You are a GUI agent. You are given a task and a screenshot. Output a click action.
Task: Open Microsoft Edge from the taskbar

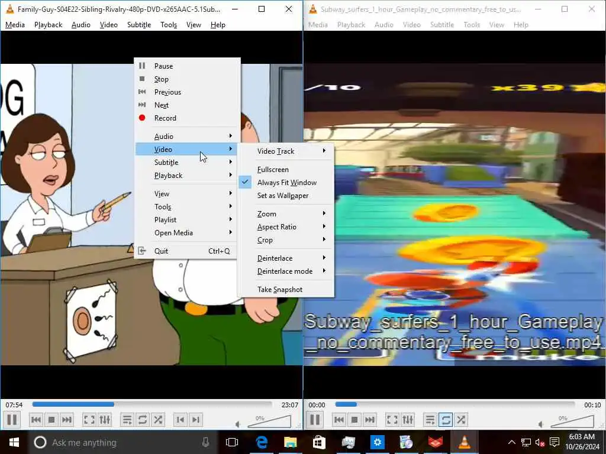coord(262,442)
